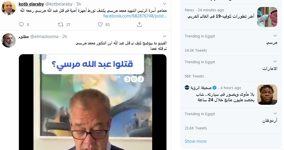This screenshot has height=150, width=284.
Task: Click Show more trends
Action: click(x=196, y=141)
